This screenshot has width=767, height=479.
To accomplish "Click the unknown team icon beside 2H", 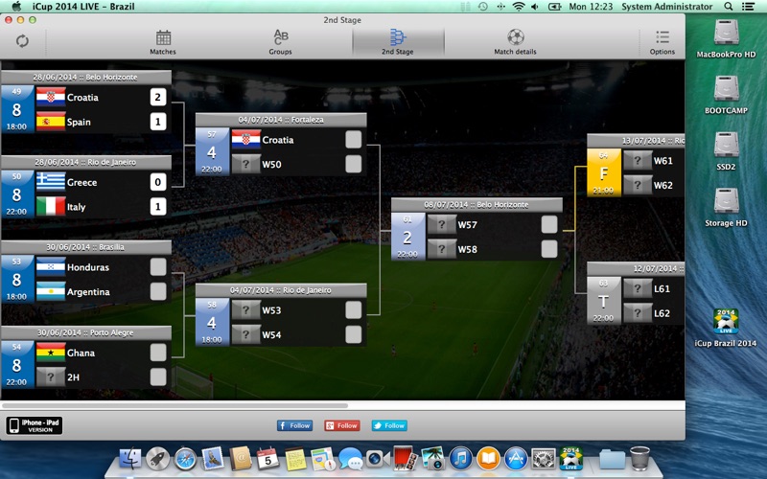I will coord(51,376).
